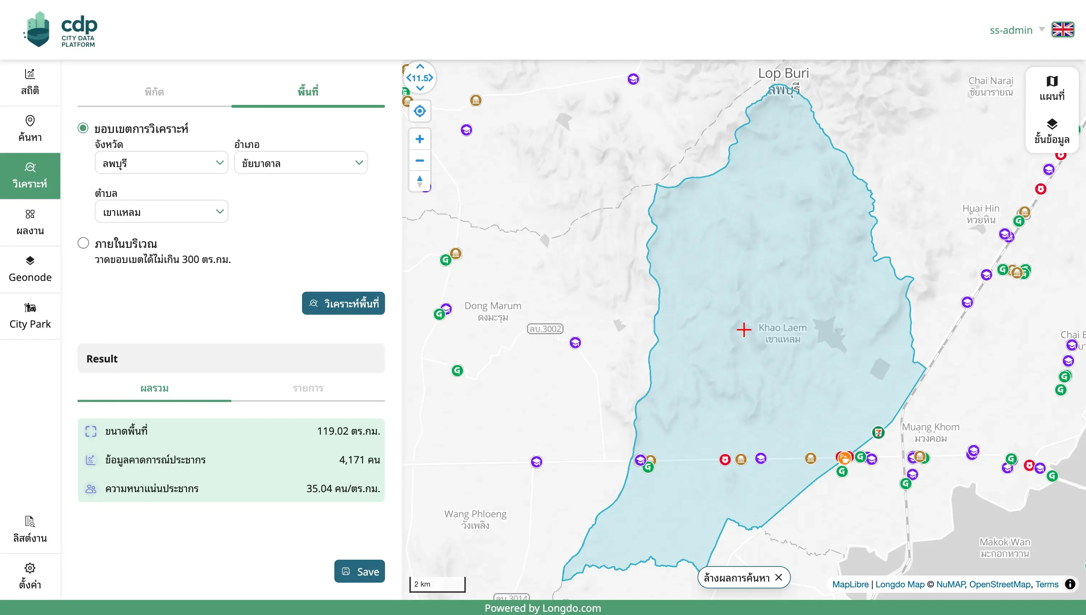Open the ตำบล dropdown showing เขาแหลม
1086x615 pixels.
click(161, 211)
